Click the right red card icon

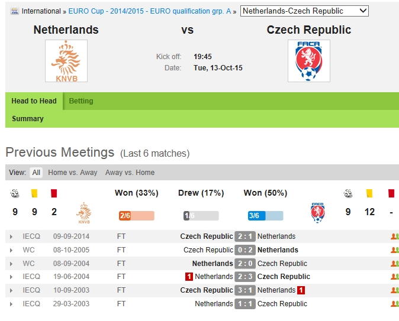[x=391, y=193]
